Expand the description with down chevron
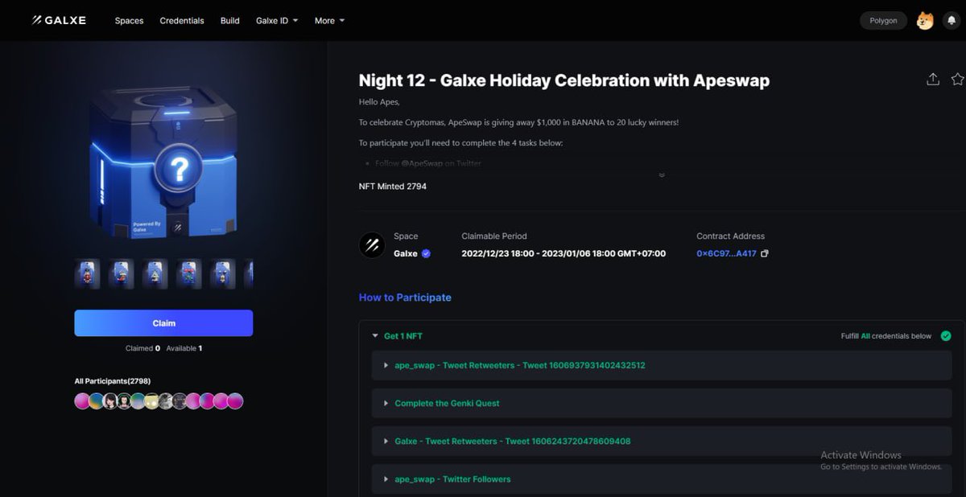 662,175
